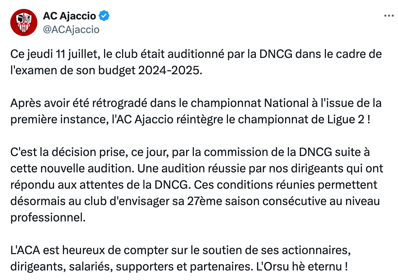Screen dimensions: 398x280
Task: Click the 'budget 2024-2025' text
Action: click(x=150, y=71)
